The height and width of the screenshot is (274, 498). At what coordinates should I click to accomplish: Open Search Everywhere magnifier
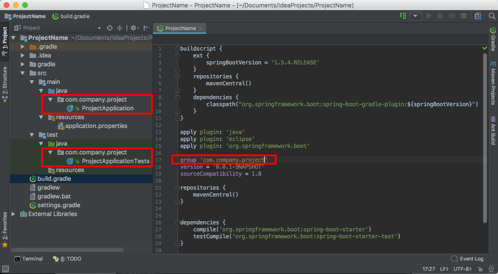tap(492, 15)
